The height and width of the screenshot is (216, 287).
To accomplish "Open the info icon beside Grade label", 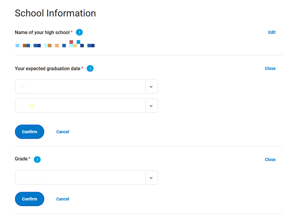I will tap(37, 160).
